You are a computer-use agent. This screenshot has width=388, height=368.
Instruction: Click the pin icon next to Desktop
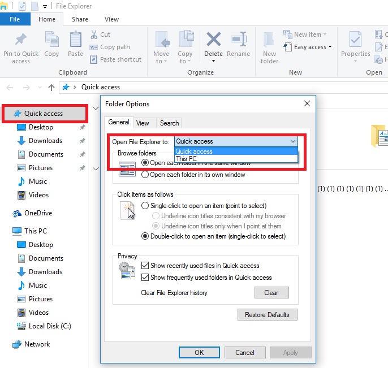tap(82, 127)
